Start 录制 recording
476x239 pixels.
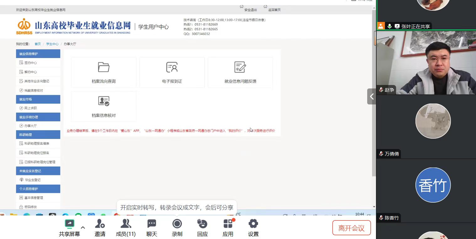tap(177, 228)
